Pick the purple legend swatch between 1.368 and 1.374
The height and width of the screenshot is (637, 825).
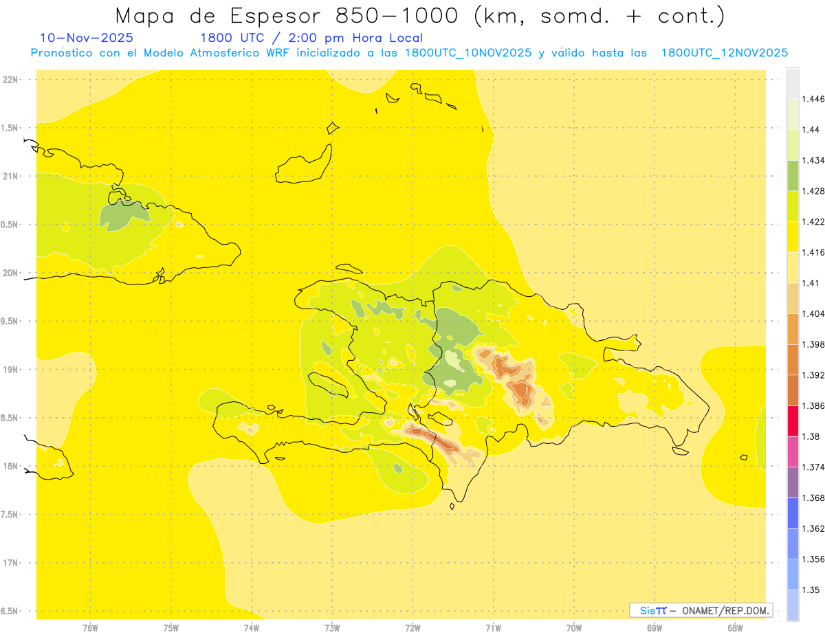coord(793,482)
